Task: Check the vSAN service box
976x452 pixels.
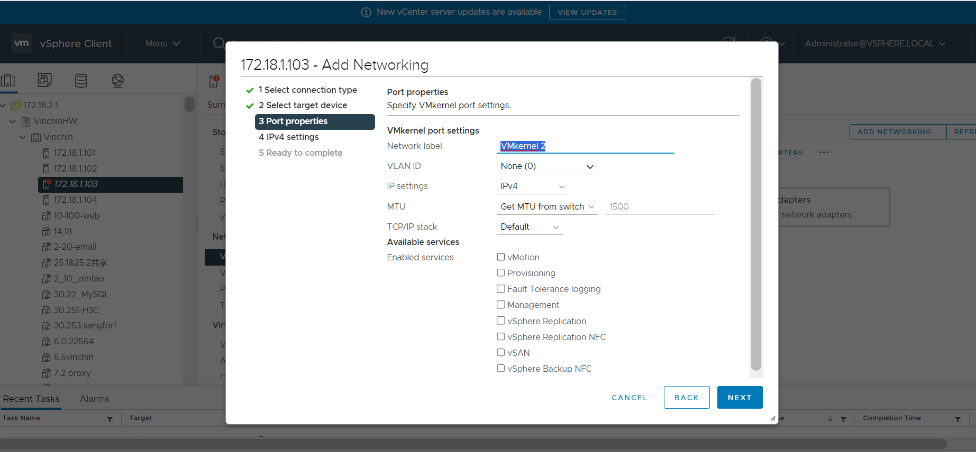Action: (x=501, y=352)
